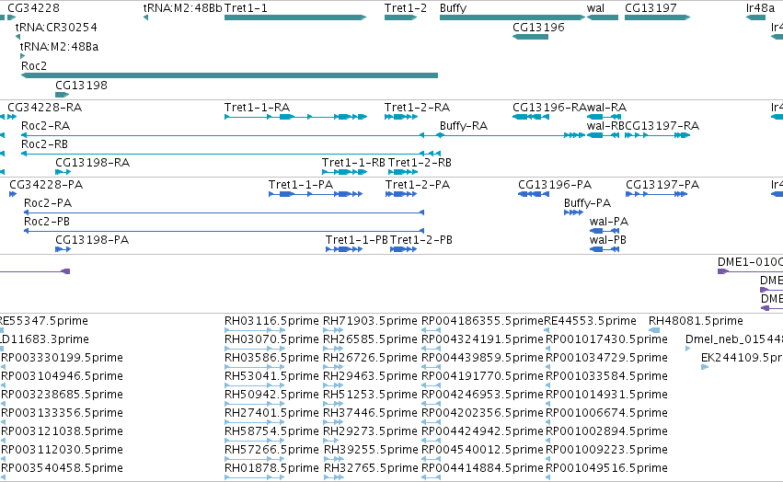783x482 pixels.
Task: Select the RP003330199.5prime EST label
Action: [x=62, y=358]
